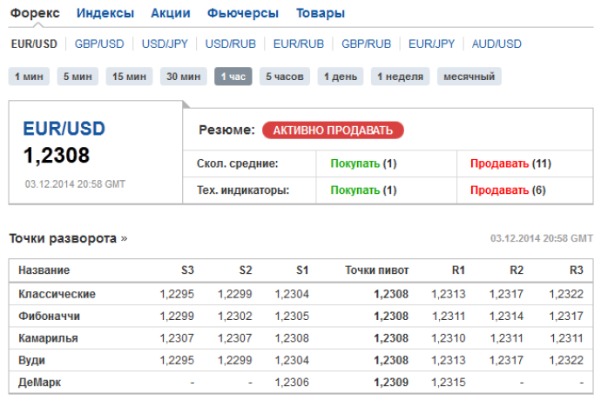Image resolution: width=601 pixels, height=400 pixels.
Task: Choose the 30 мин timeframe
Action: [x=183, y=77]
